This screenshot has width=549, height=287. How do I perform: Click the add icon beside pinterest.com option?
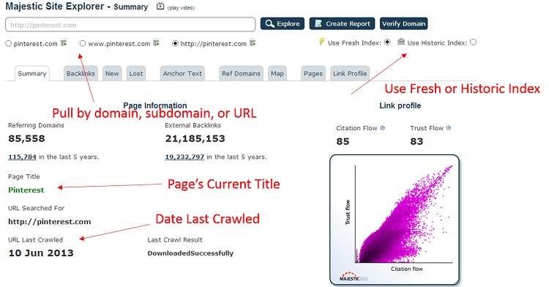pyautogui.click(x=64, y=43)
